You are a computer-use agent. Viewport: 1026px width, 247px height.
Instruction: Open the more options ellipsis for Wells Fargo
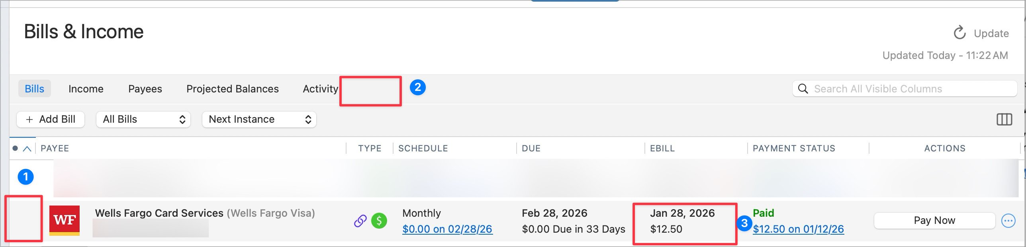1008,221
